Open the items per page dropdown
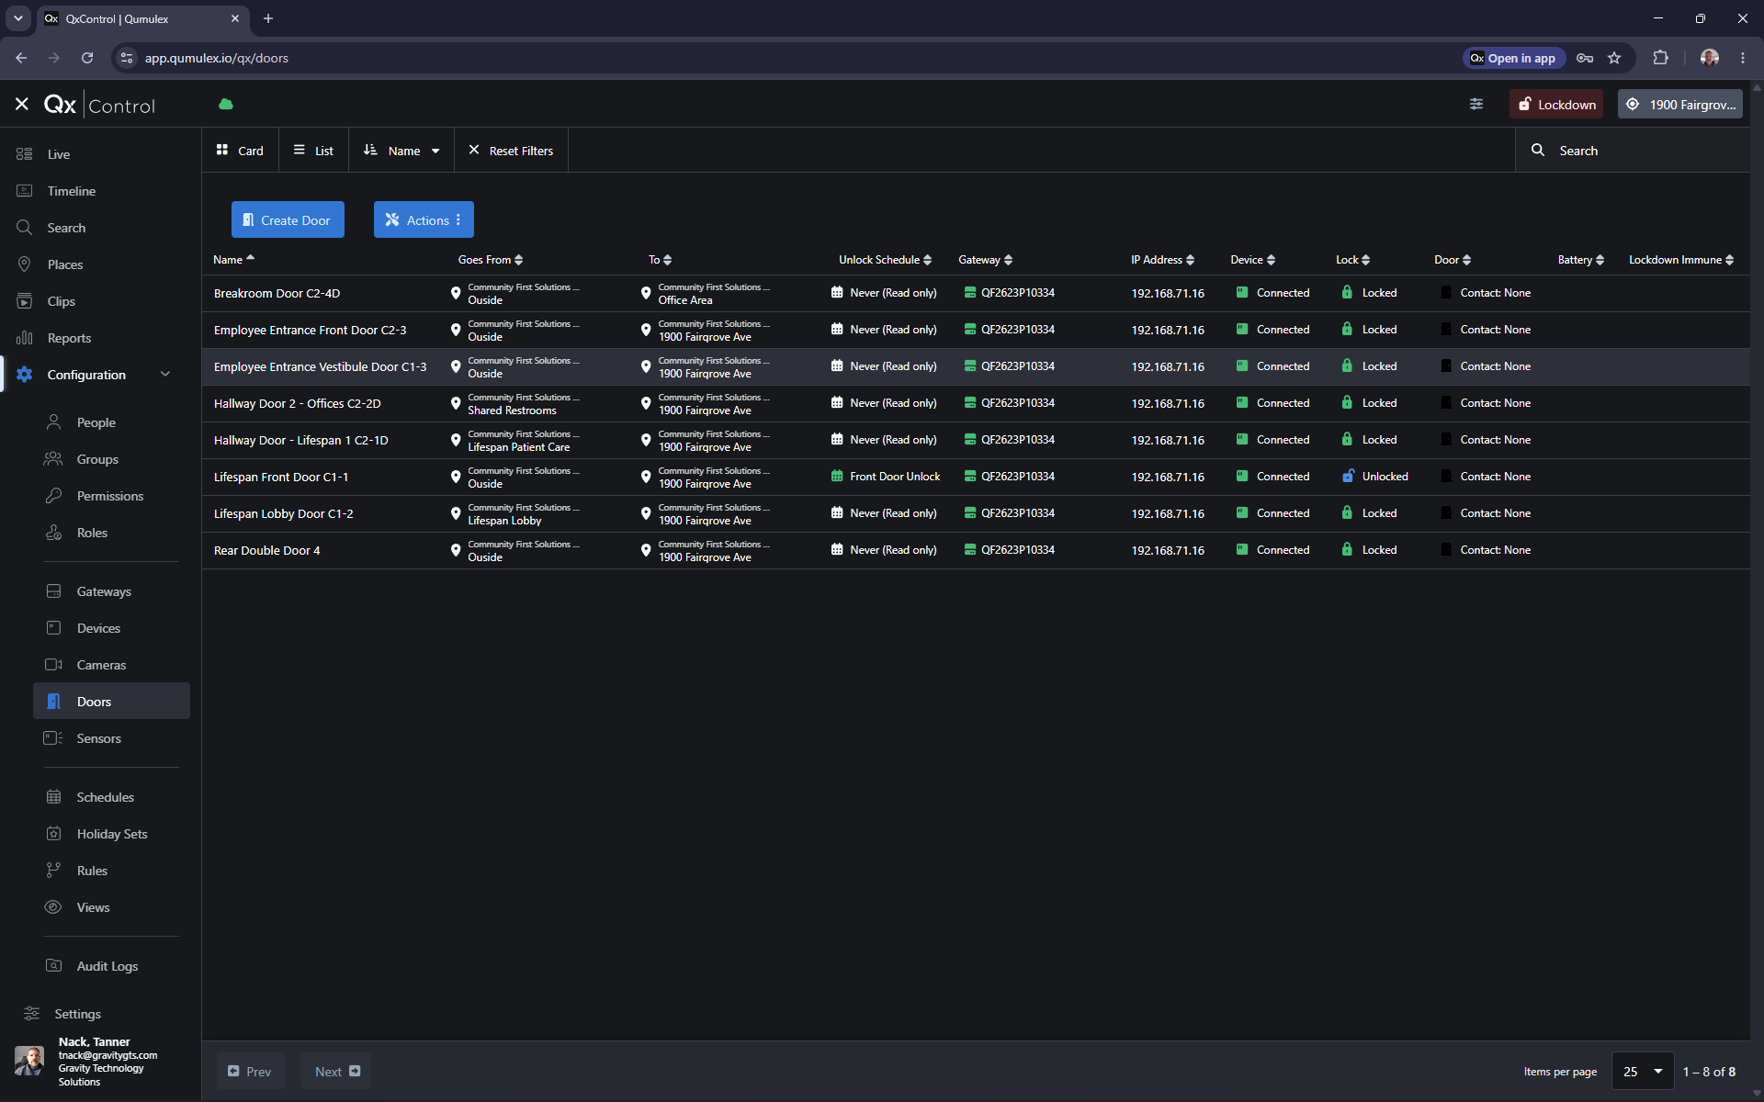The width and height of the screenshot is (1764, 1102). [1643, 1072]
